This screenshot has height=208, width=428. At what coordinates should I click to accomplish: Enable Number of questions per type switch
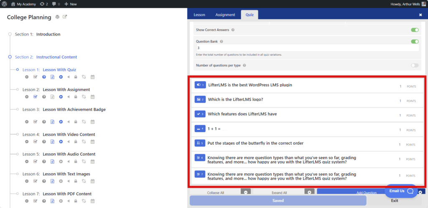click(415, 66)
